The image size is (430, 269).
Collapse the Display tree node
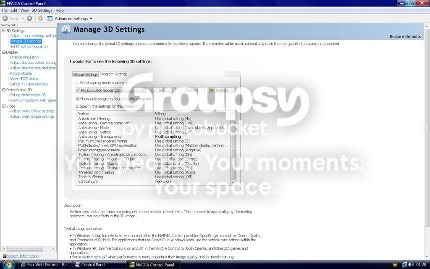coord(4,52)
